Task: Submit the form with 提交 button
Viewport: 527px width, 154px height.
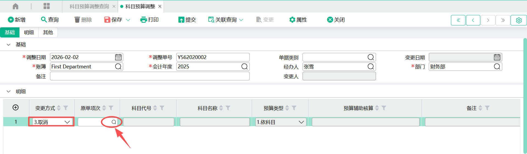Action: point(187,20)
